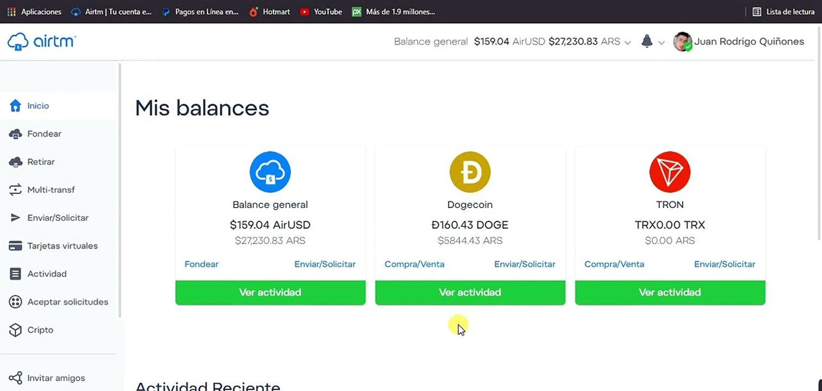Open notifications bell icon
This screenshot has height=391, width=822.
[x=647, y=41]
